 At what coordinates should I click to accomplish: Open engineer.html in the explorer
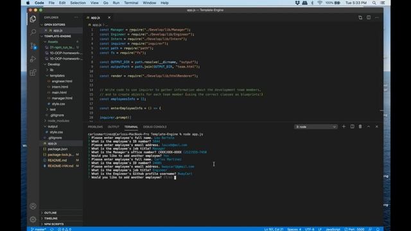[x=62, y=81]
